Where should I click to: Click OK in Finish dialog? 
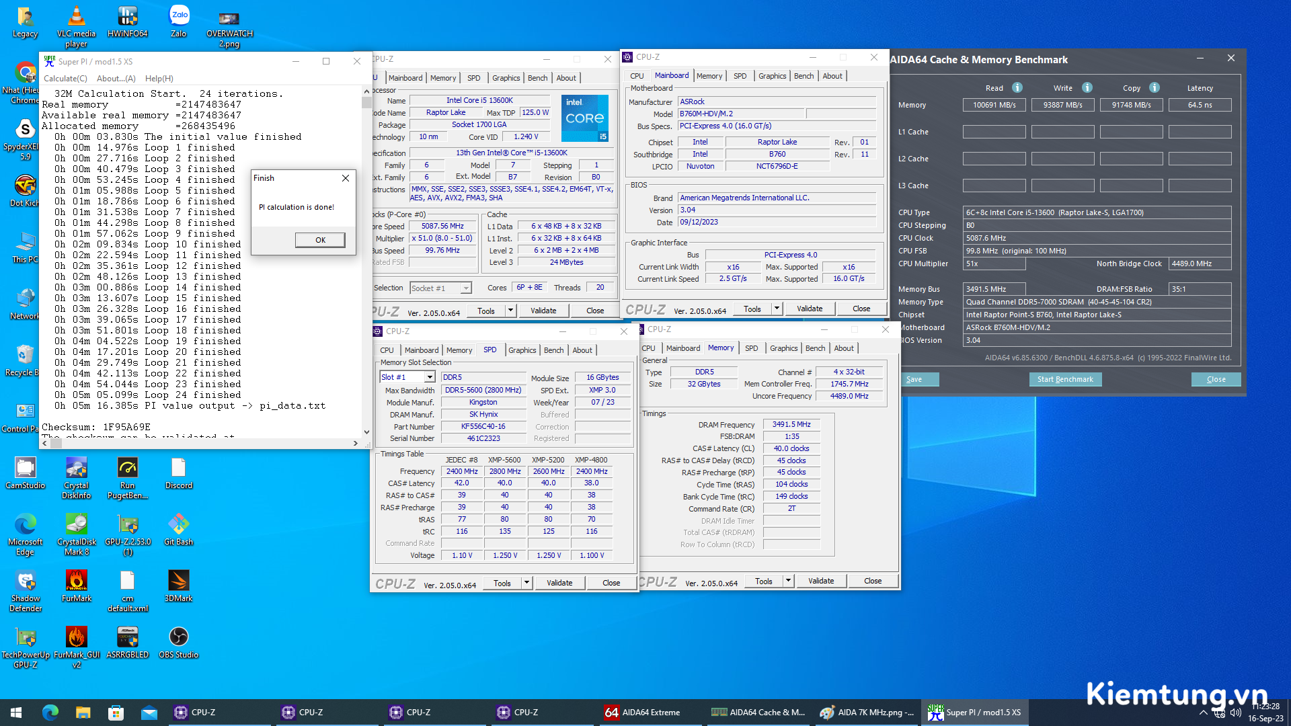tap(320, 240)
